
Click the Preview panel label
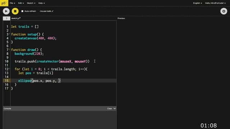[x=121, y=18]
